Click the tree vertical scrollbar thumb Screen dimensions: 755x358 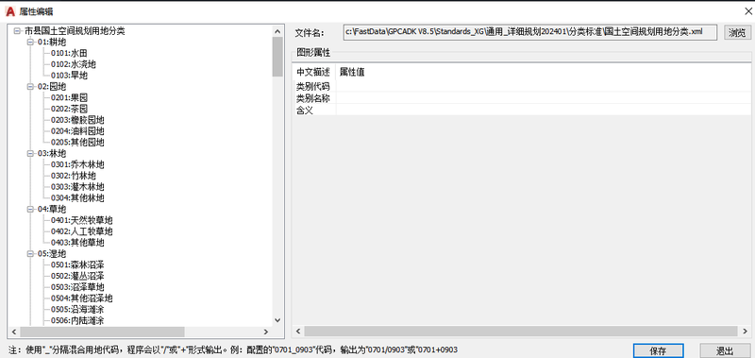coord(277,57)
